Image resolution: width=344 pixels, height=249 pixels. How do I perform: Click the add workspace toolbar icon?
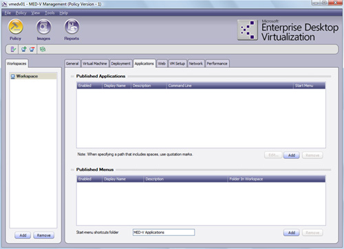(24, 49)
